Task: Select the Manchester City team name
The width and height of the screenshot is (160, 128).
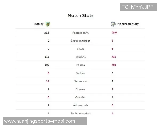Action: [128, 24]
